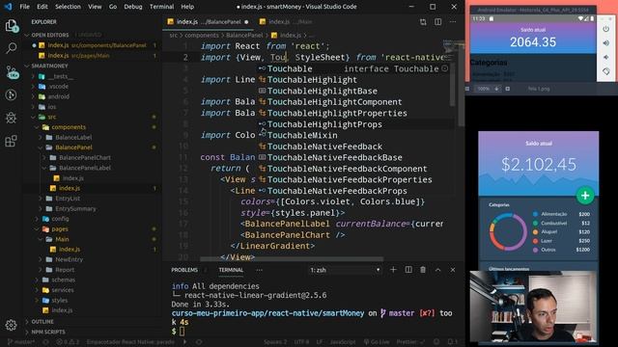
Task: Open the Help menu
Action: click(187, 7)
